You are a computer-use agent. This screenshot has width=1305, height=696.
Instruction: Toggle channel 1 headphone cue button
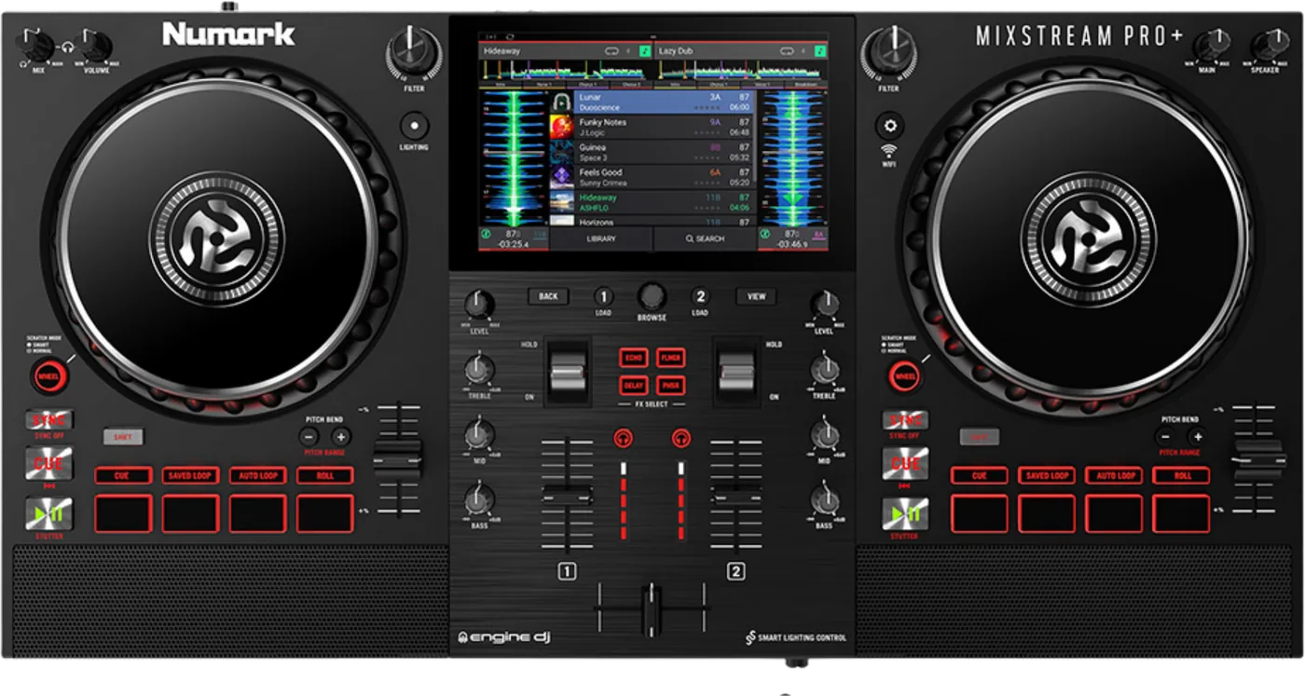[x=623, y=437]
